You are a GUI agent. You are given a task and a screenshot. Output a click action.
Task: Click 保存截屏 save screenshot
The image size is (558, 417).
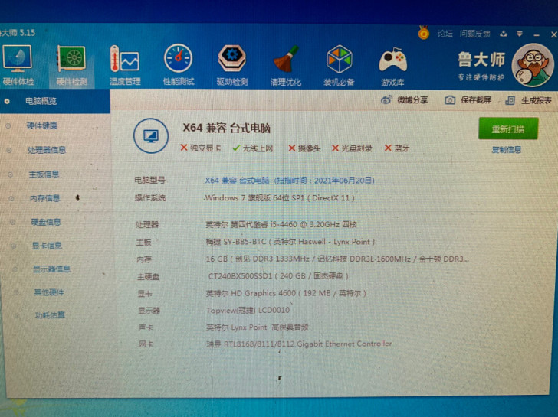(468, 100)
